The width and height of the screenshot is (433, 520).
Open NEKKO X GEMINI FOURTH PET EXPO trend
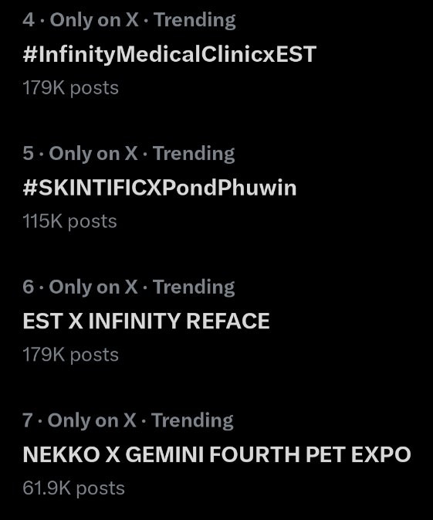[x=217, y=454]
